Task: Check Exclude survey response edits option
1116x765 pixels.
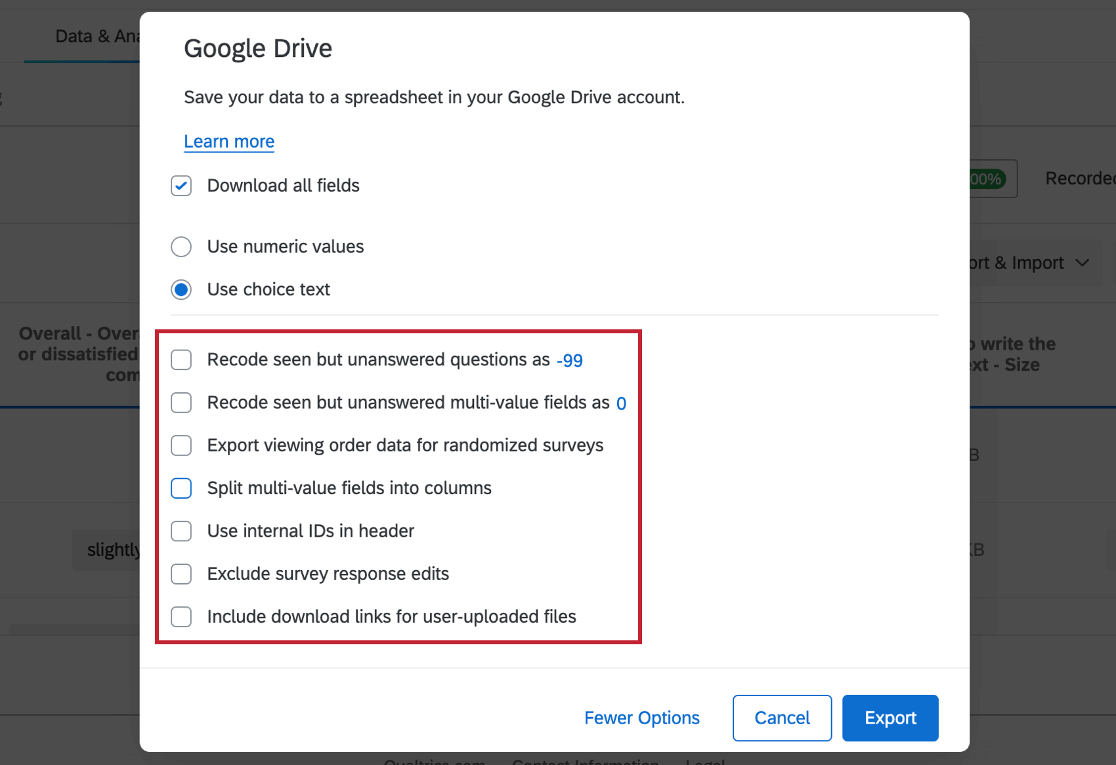Action: point(181,574)
